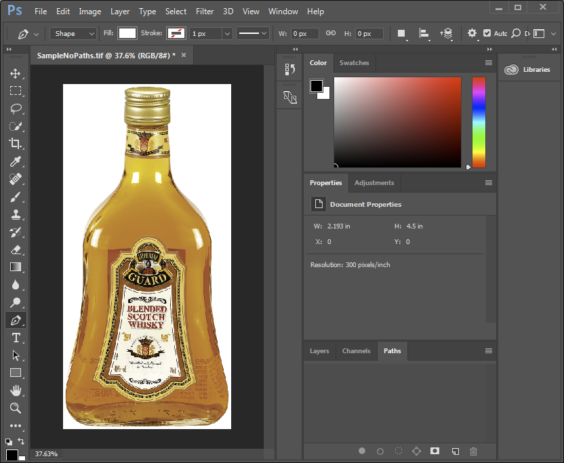Select the Rectangle shape tool
Viewport: 564px width, 463px height.
click(x=15, y=373)
